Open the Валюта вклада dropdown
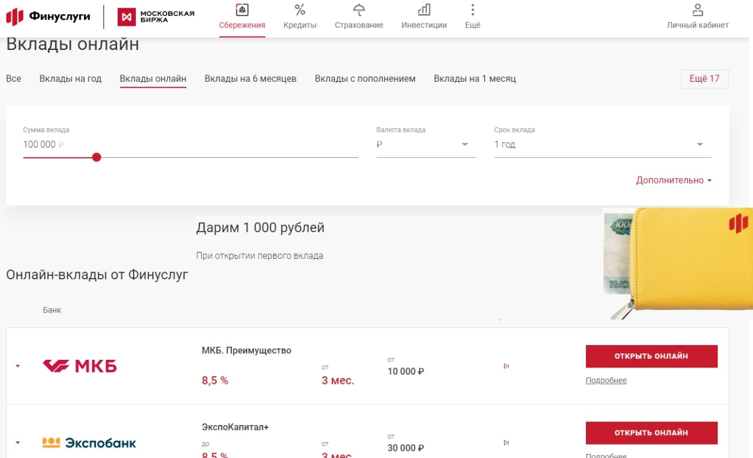 426,145
